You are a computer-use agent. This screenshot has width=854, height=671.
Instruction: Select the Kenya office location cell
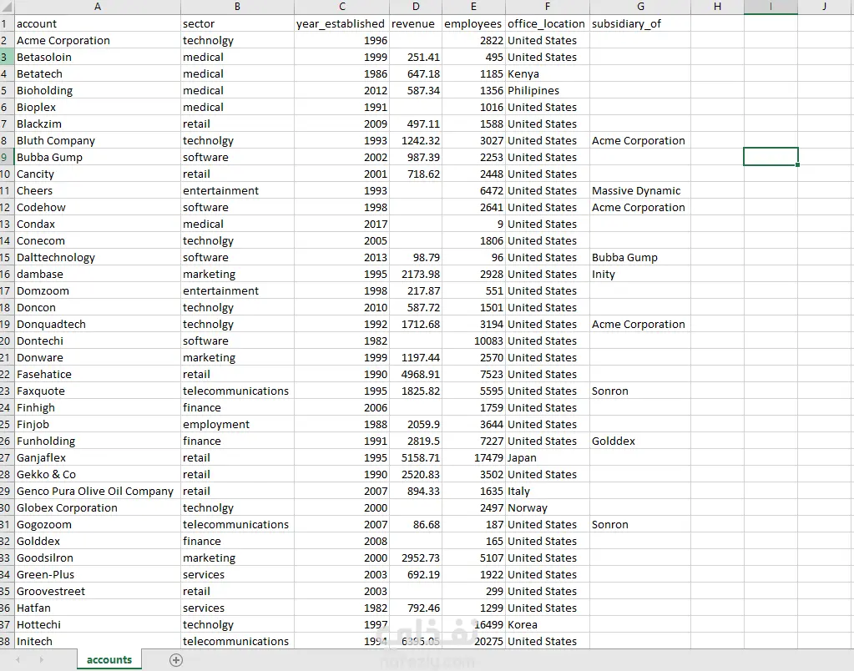(x=548, y=73)
